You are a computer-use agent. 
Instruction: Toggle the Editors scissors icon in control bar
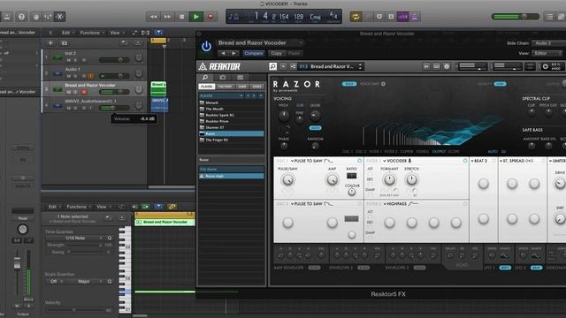pos(60,17)
